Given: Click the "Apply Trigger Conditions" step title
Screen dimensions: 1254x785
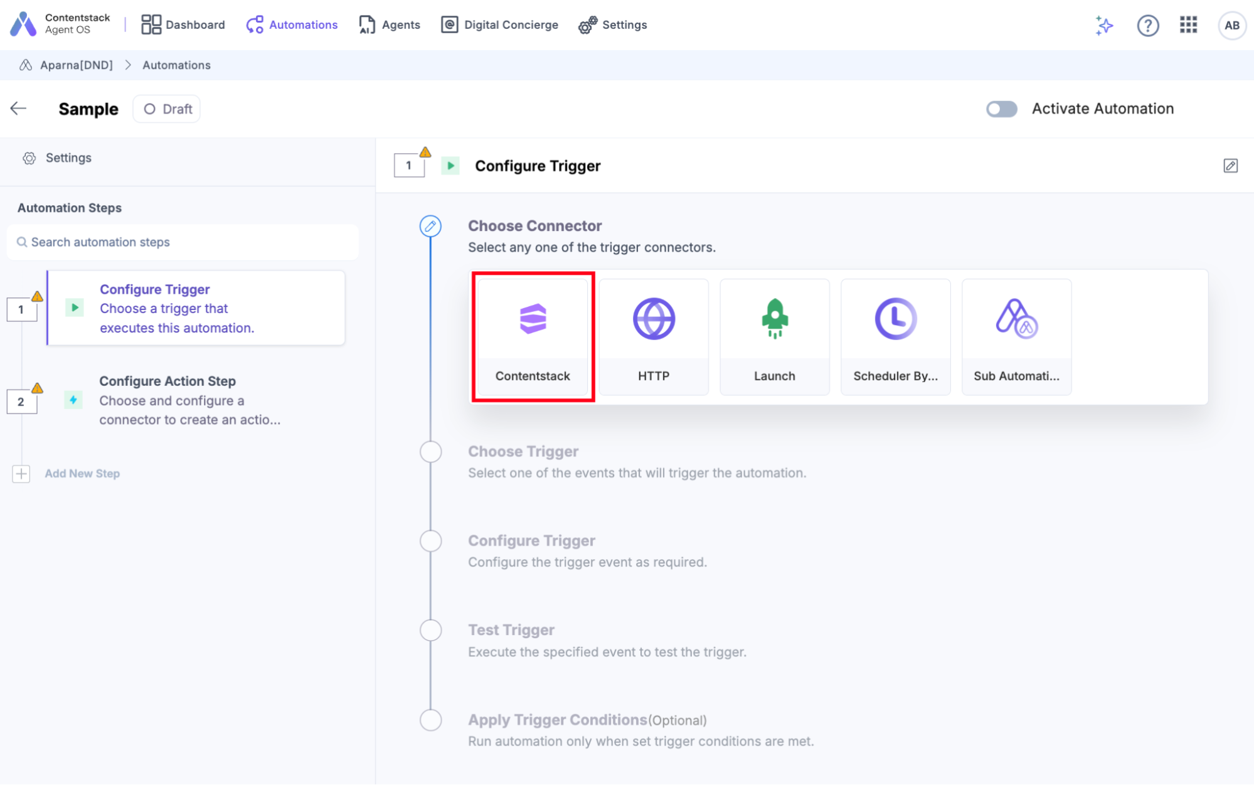Looking at the screenshot, I should tap(558, 720).
